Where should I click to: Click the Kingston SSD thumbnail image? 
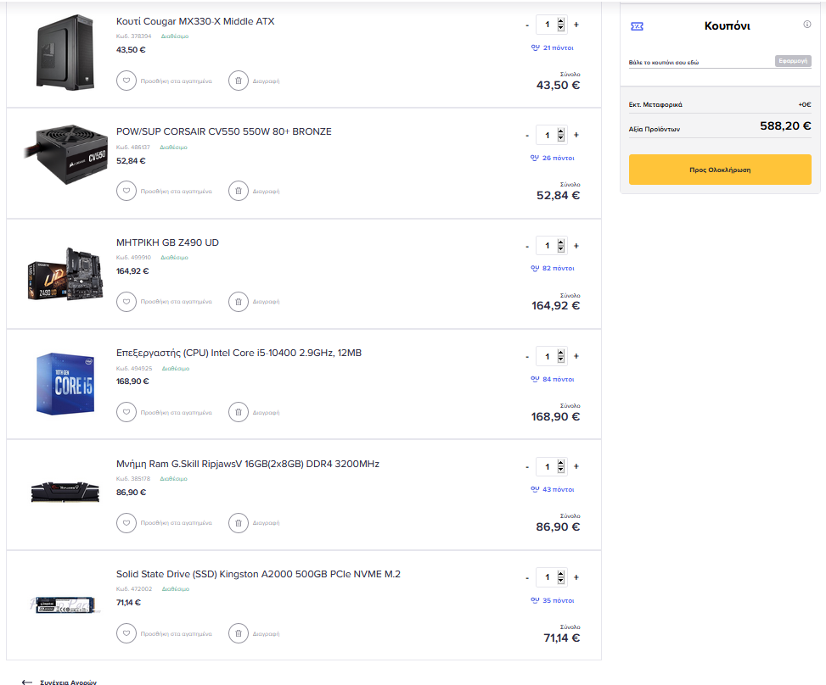65,605
